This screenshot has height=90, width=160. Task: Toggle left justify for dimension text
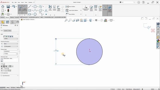(2, 66)
